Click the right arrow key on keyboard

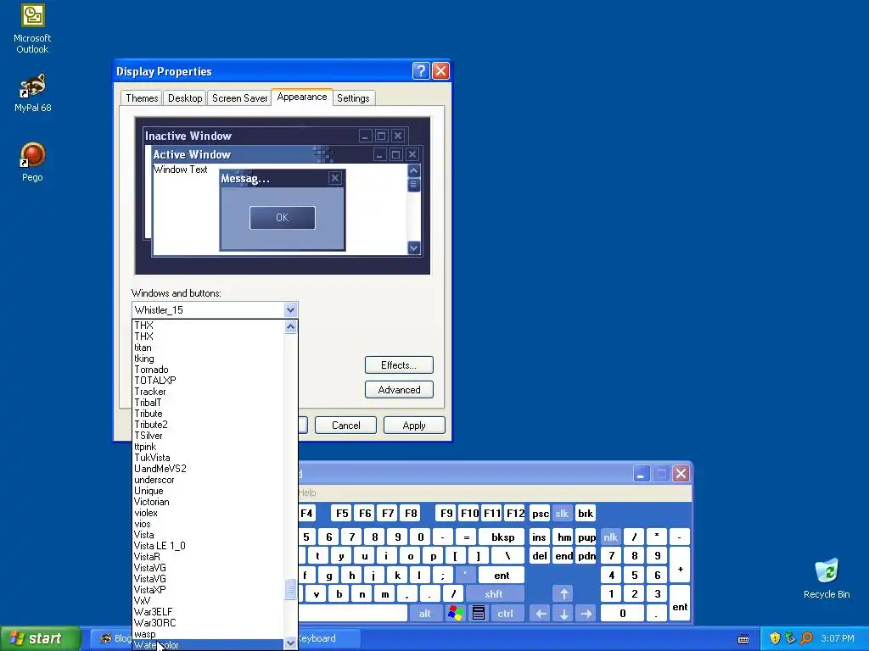click(586, 614)
